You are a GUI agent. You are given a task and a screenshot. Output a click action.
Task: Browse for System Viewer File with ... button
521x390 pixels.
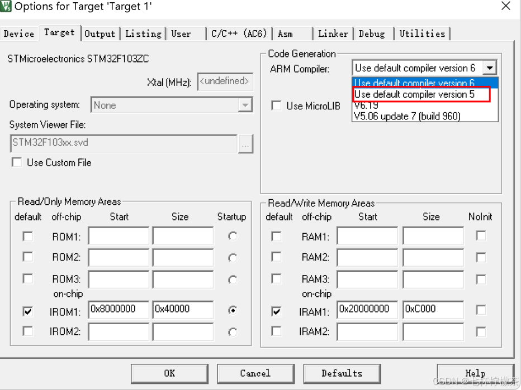[x=245, y=143]
